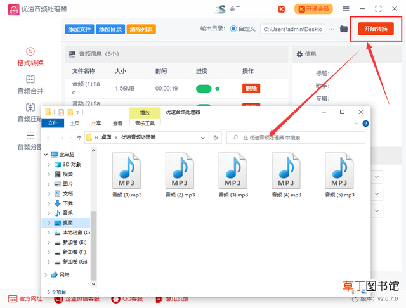Click Explorer back navigation arrow
This screenshot has height=308, width=406.
(x=49, y=138)
